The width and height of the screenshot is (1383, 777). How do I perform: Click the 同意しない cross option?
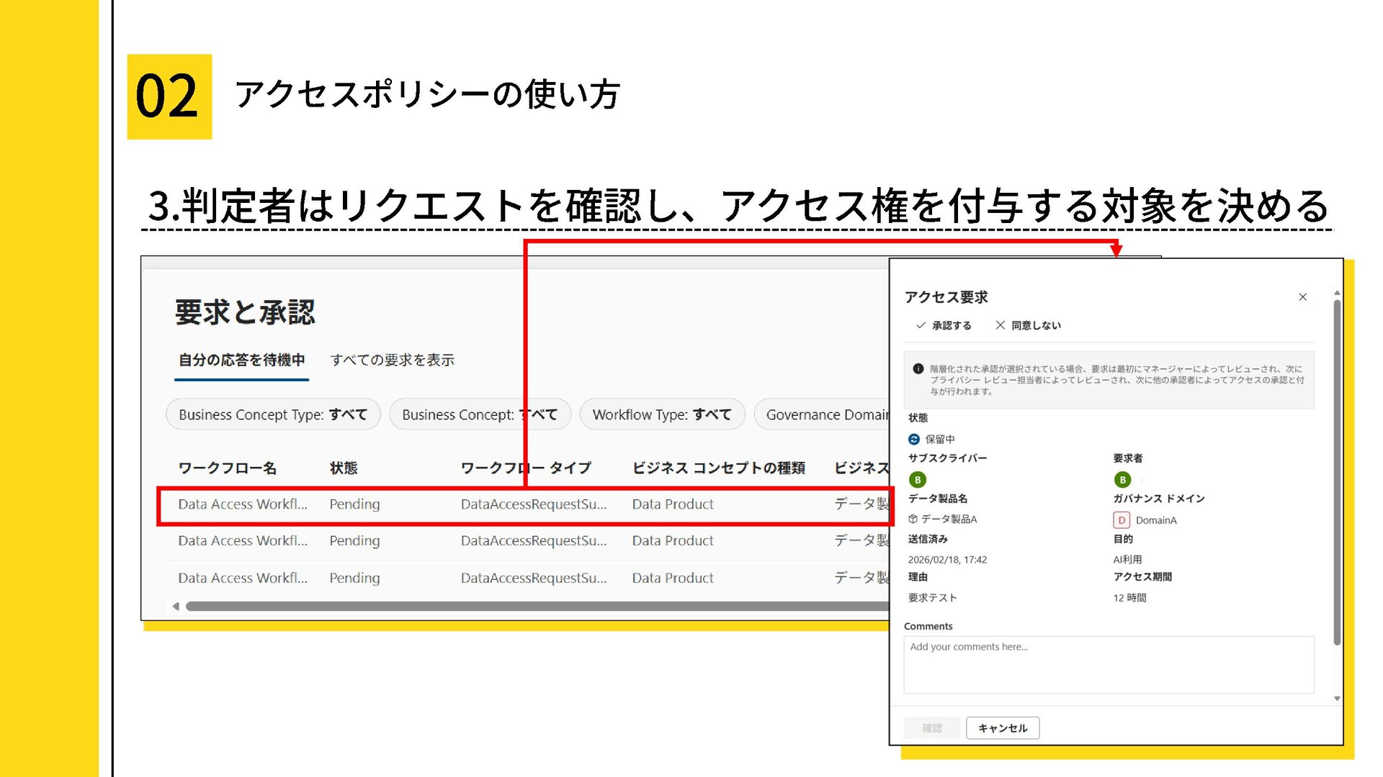[x=1028, y=325]
